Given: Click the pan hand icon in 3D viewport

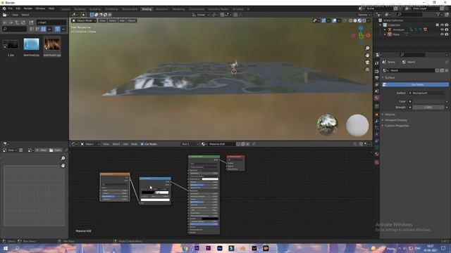Looking at the screenshot, I should click(x=367, y=56).
